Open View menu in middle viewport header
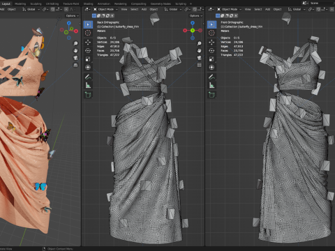This screenshot has width=335, height=251. (124, 9)
